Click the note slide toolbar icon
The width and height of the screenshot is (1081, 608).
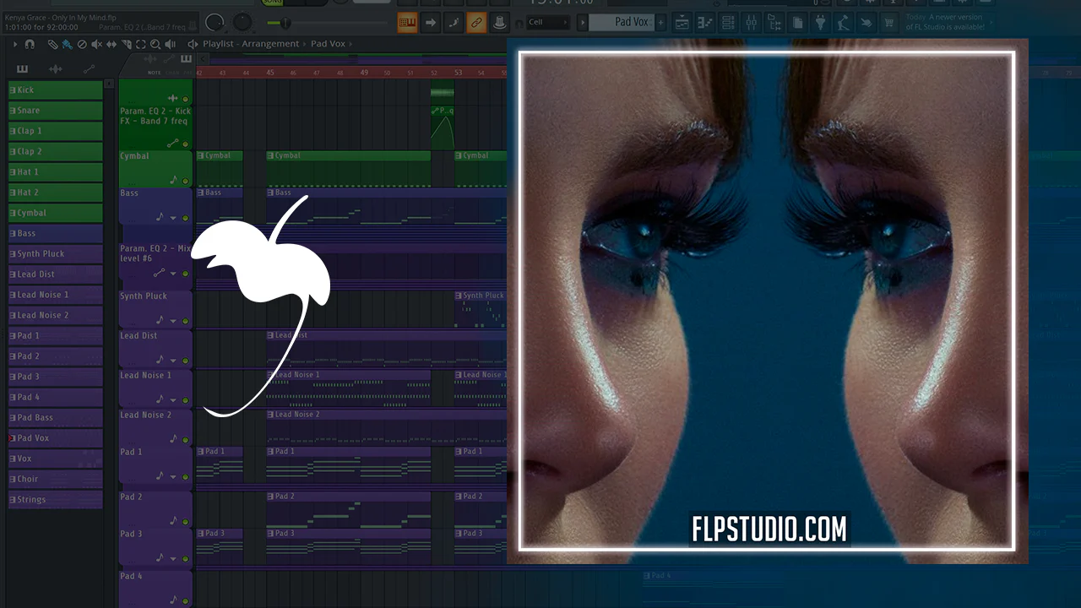454,22
